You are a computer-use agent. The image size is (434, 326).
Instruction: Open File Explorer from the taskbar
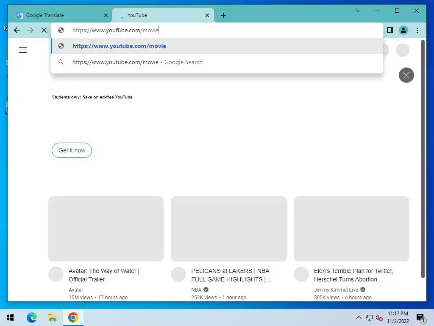(52, 318)
